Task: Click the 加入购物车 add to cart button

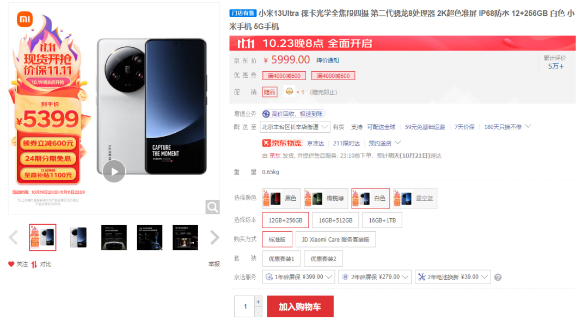Action: tap(300, 306)
